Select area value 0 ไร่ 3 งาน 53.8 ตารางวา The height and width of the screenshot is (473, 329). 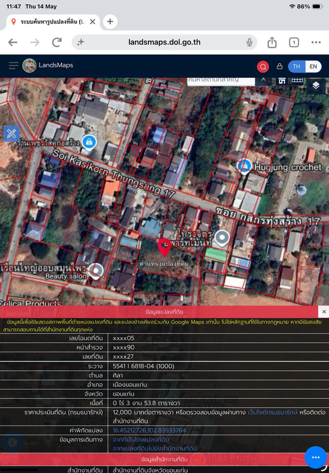[147, 403]
